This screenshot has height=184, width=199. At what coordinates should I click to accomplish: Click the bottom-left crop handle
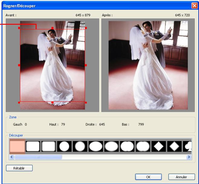(x=19, y=103)
